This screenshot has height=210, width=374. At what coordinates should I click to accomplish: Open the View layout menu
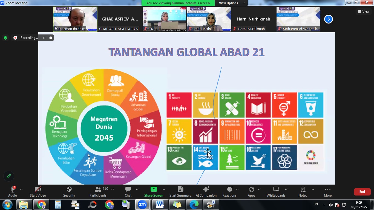click(363, 11)
